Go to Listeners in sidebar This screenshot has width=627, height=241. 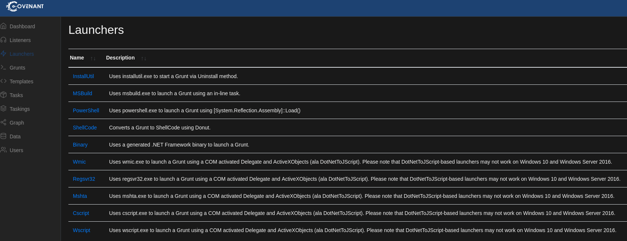(x=20, y=40)
